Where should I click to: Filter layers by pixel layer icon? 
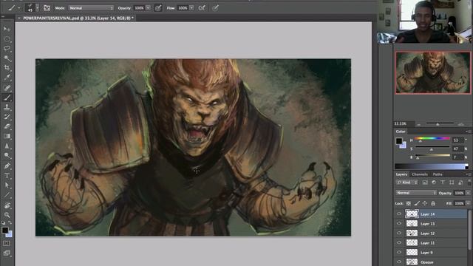click(425, 183)
